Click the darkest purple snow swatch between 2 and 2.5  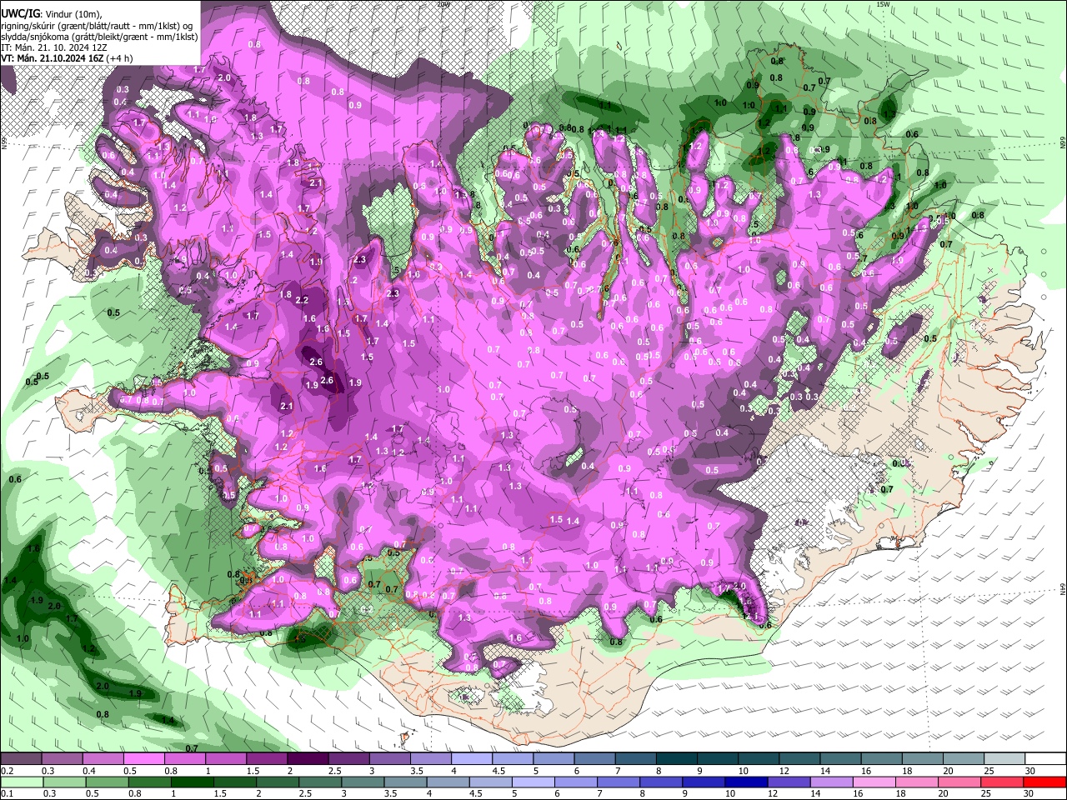click(308, 758)
